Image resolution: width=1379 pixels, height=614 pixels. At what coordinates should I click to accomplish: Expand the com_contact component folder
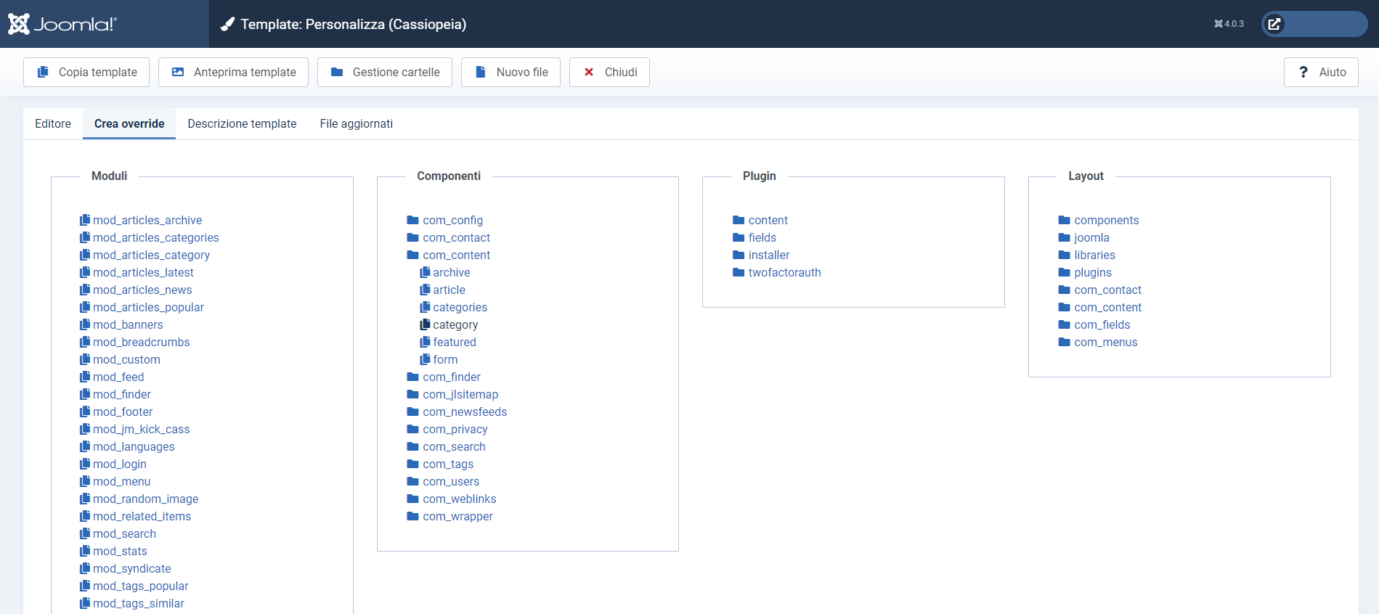448,237
